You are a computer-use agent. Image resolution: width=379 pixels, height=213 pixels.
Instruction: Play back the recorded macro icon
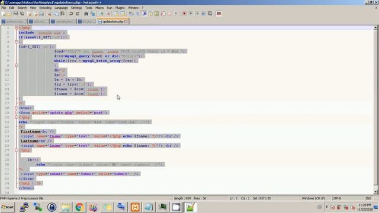pyautogui.click(x=197, y=14)
